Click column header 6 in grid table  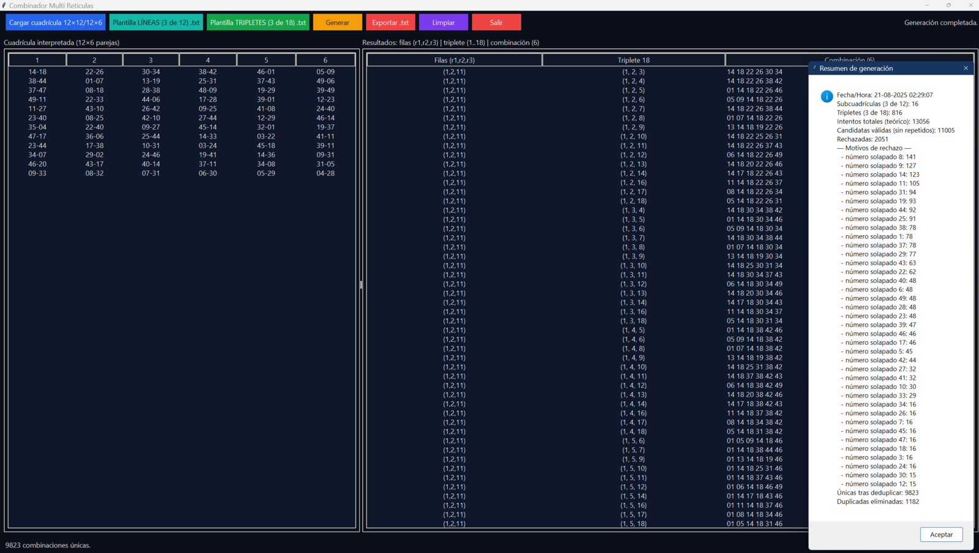point(326,60)
